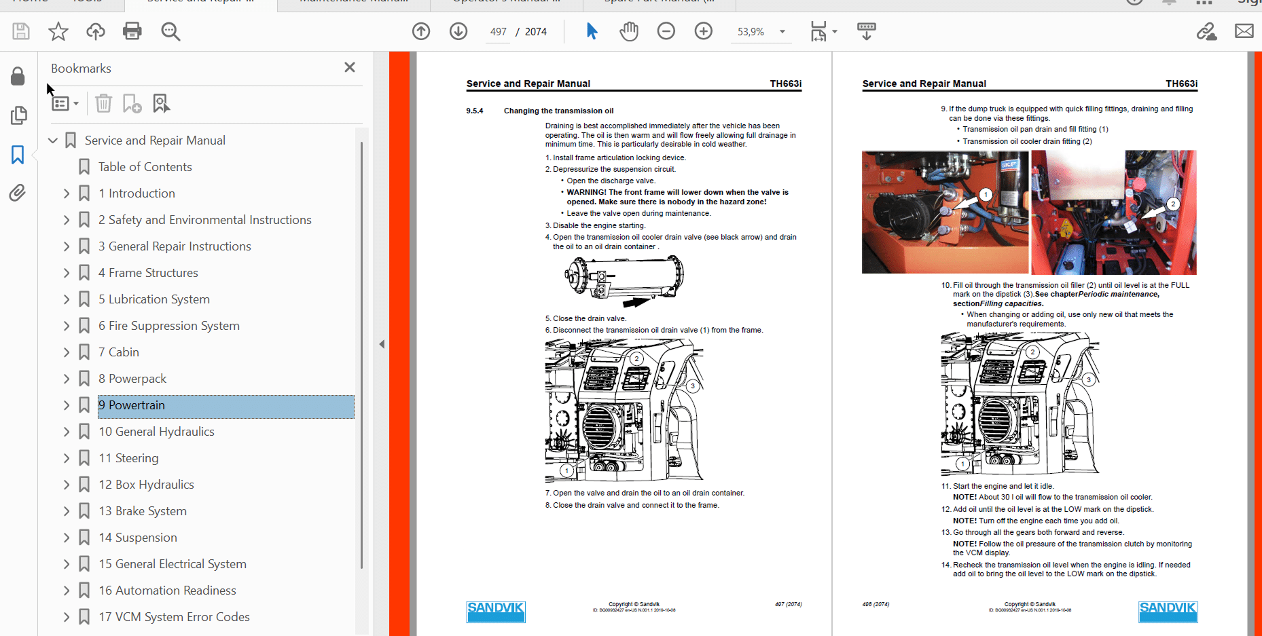
Task: Expand the 4 Frame Structures bookmark
Action: coord(67,273)
